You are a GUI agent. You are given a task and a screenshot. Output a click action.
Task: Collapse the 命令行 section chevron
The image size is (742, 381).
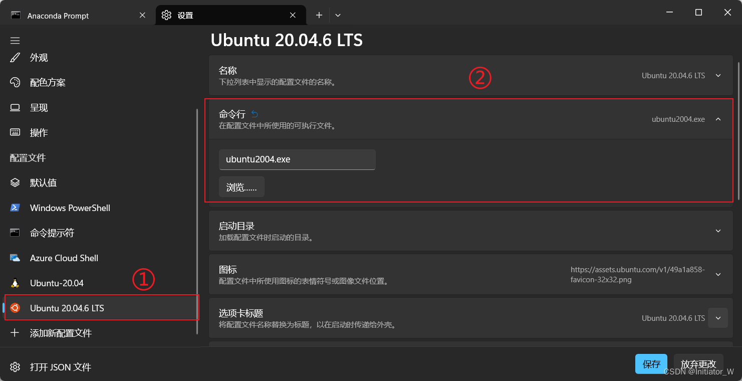coord(718,119)
